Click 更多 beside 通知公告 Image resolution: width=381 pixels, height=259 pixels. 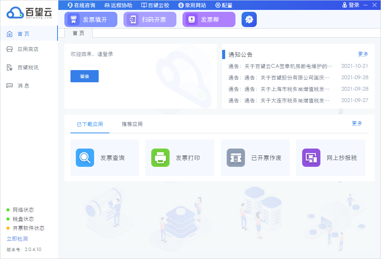363,54
